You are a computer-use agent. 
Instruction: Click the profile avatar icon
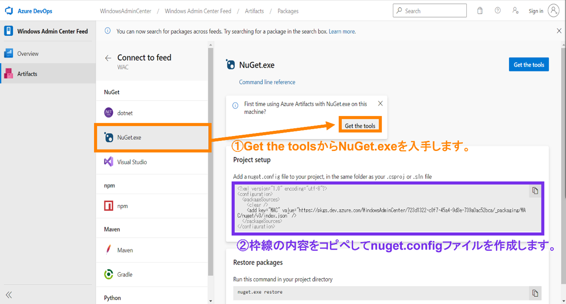click(553, 11)
